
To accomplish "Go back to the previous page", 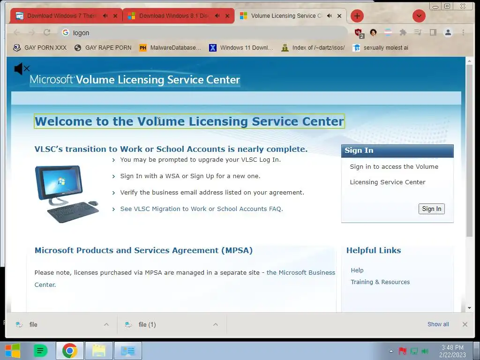I will 17,32.
